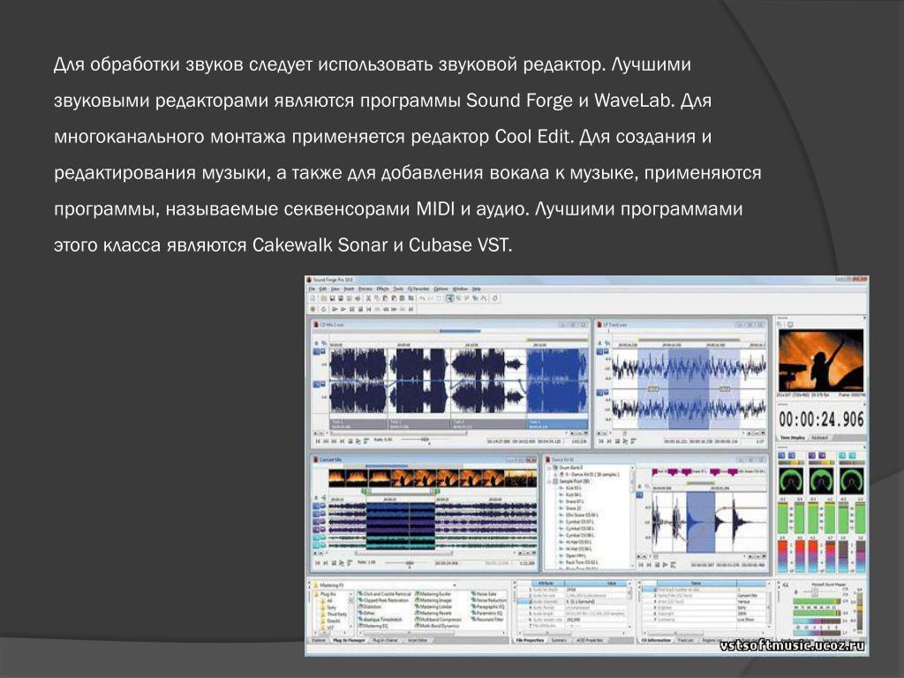The image size is (904, 678).
Task: Open the Options menu
Action: (441, 289)
